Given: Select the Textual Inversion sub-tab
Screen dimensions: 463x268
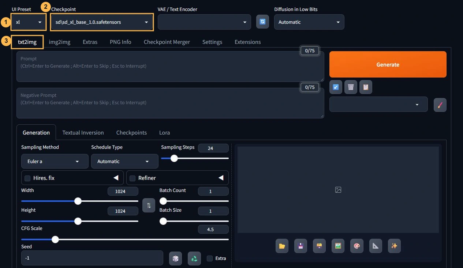Looking at the screenshot, I should pos(83,132).
